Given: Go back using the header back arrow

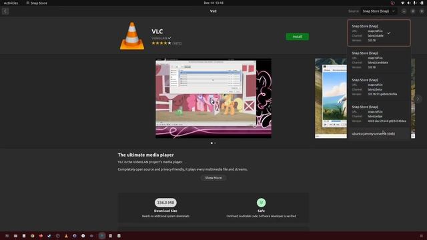Looking at the screenshot, I should point(5,11).
